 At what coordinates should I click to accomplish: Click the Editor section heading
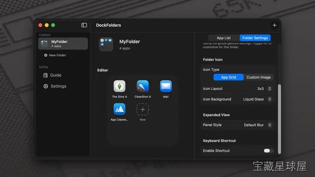click(102, 70)
